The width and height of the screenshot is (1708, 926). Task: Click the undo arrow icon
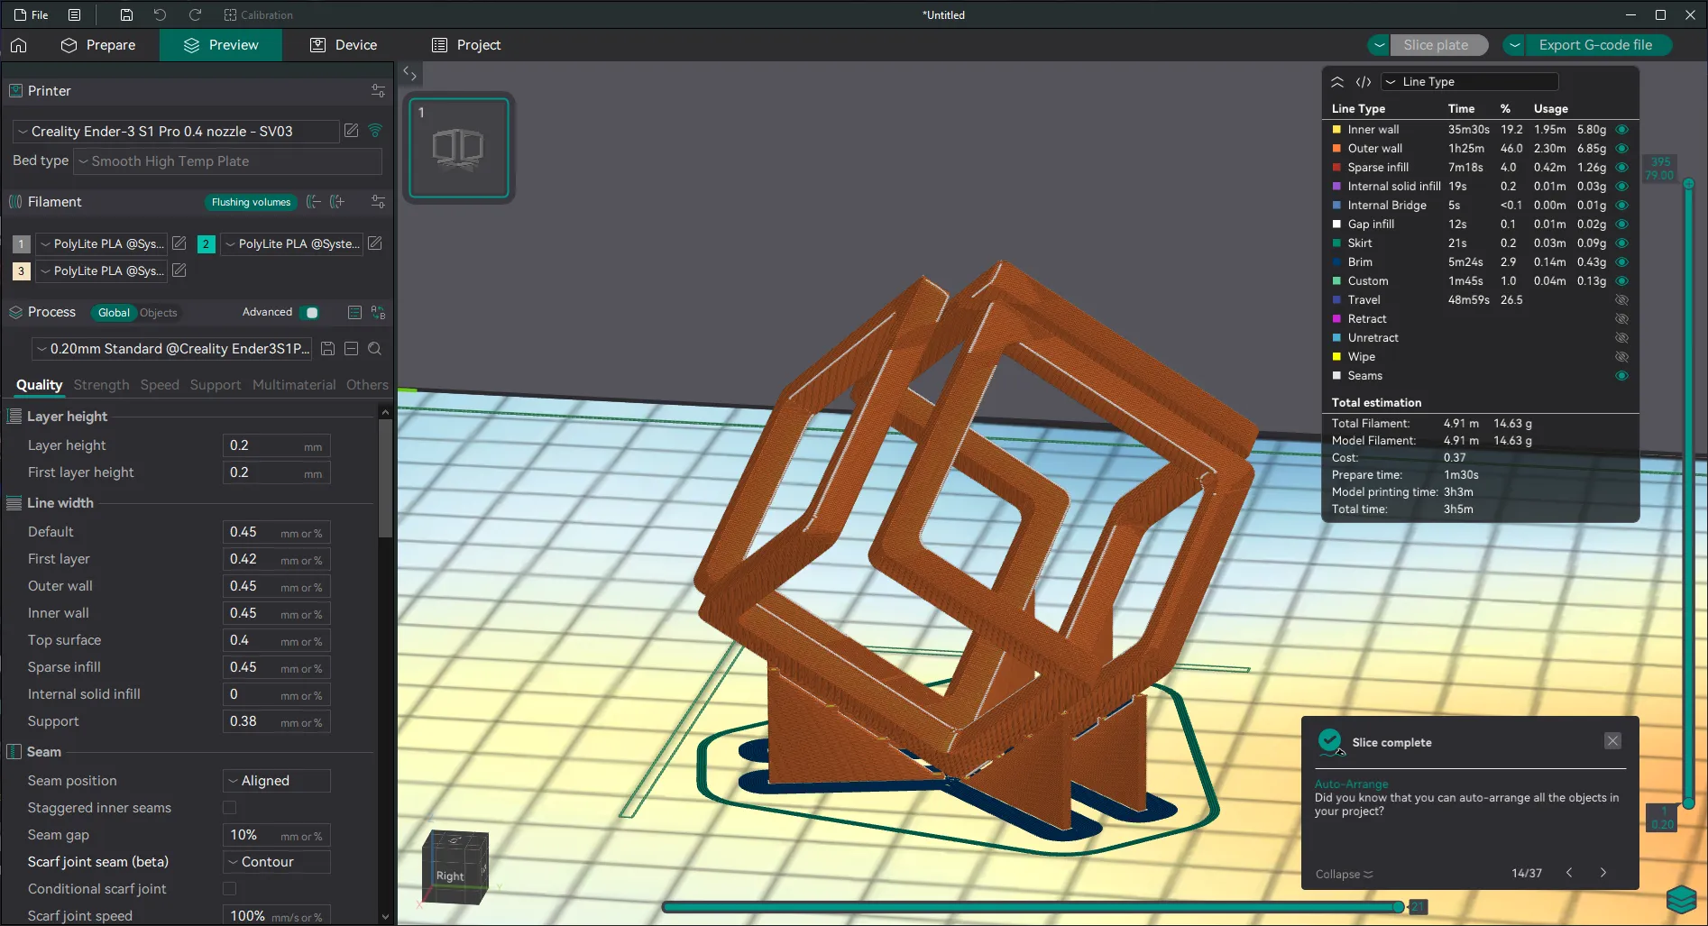coord(160,14)
